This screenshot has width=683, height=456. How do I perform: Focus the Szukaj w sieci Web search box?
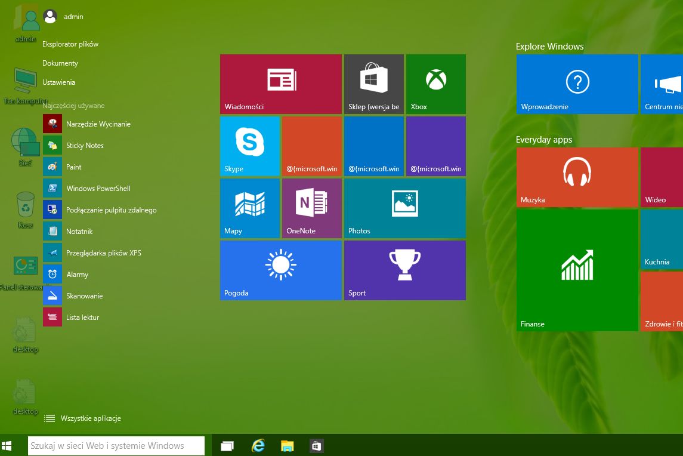pyautogui.click(x=116, y=445)
